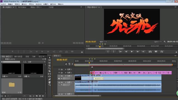Open source monitor clip dropdown arrow
178x100 pixels.
pos(13,7)
